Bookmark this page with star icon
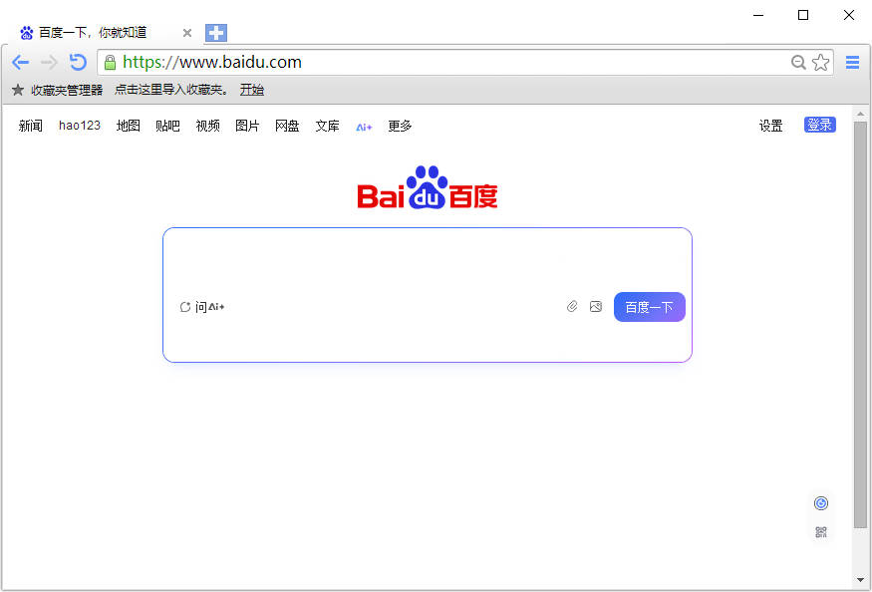Screen dimensions: 872x592 click(821, 62)
